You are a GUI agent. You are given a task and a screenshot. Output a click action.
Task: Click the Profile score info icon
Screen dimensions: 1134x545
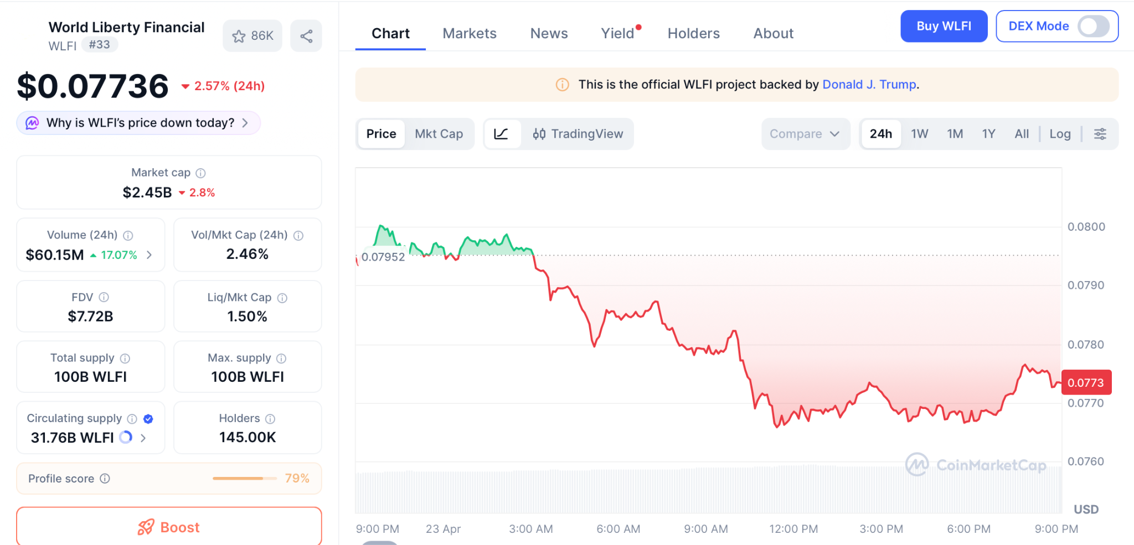pyautogui.click(x=105, y=479)
